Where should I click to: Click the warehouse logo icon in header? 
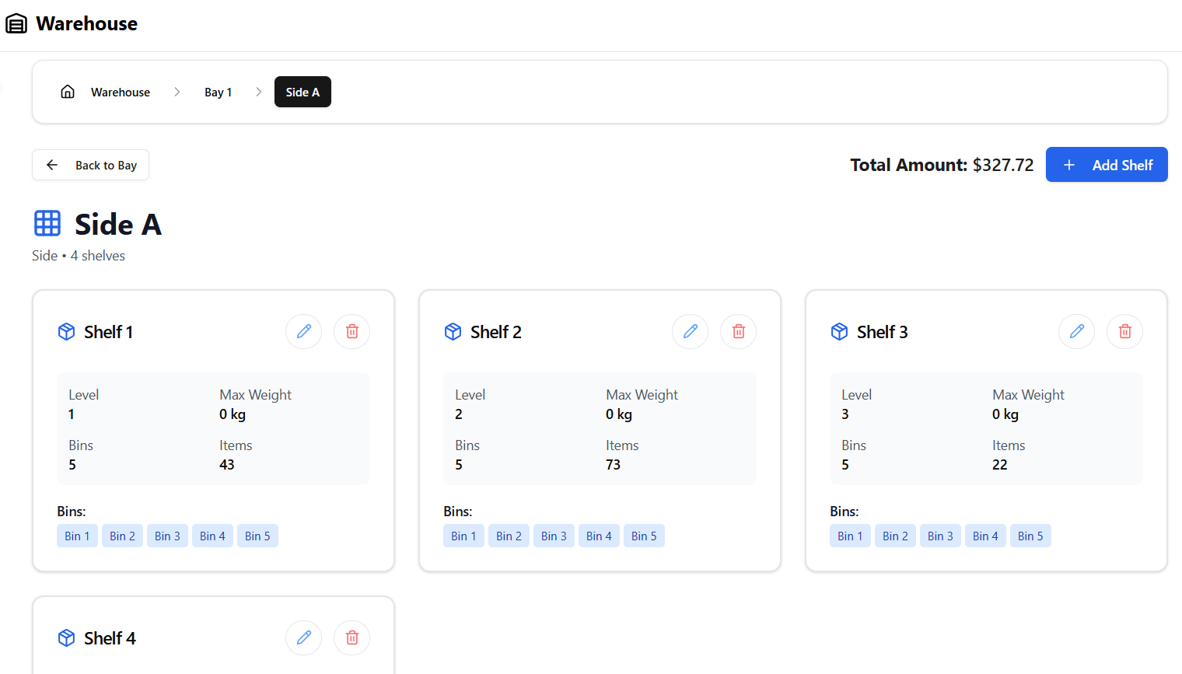pyautogui.click(x=16, y=24)
